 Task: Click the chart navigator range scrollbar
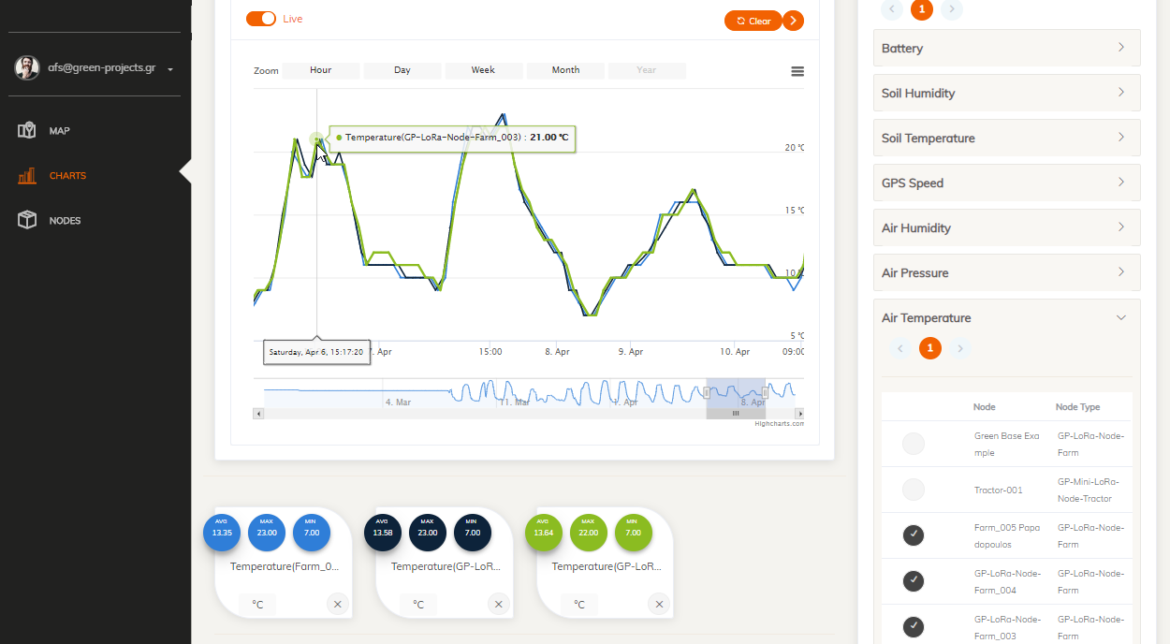point(736,413)
